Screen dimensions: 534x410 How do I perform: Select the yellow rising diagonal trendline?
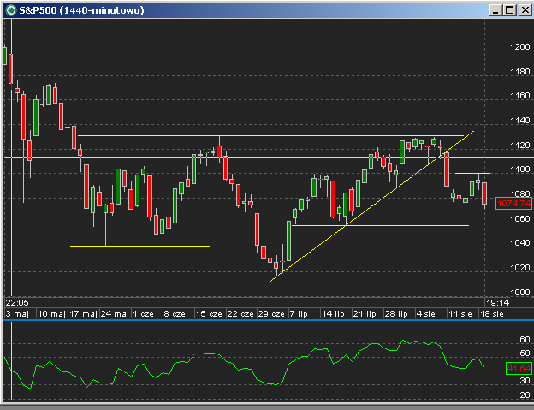coord(371,206)
